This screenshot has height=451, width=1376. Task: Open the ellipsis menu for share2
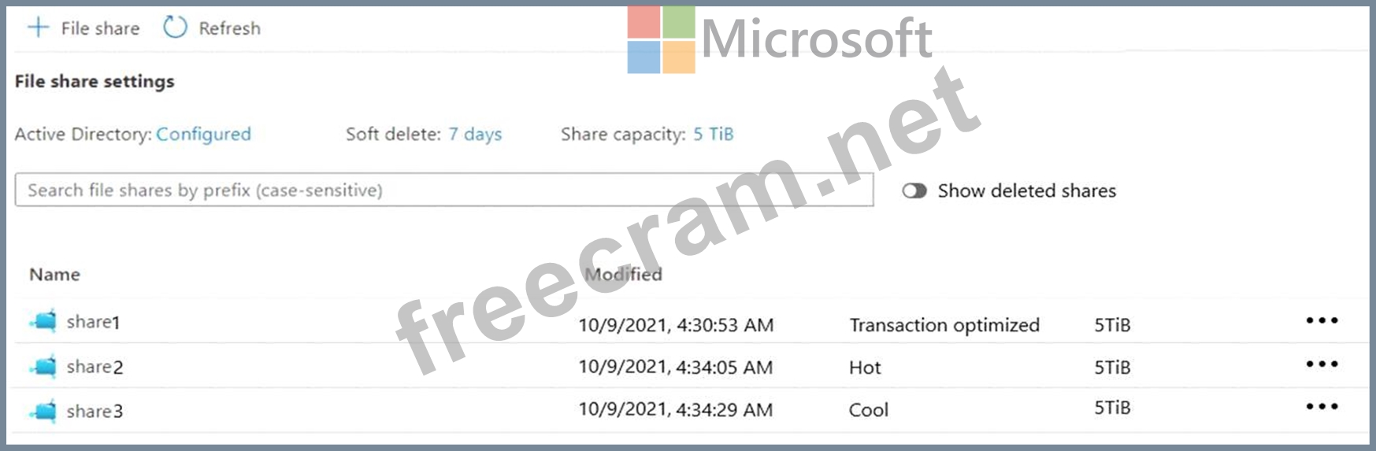pyautogui.click(x=1322, y=364)
